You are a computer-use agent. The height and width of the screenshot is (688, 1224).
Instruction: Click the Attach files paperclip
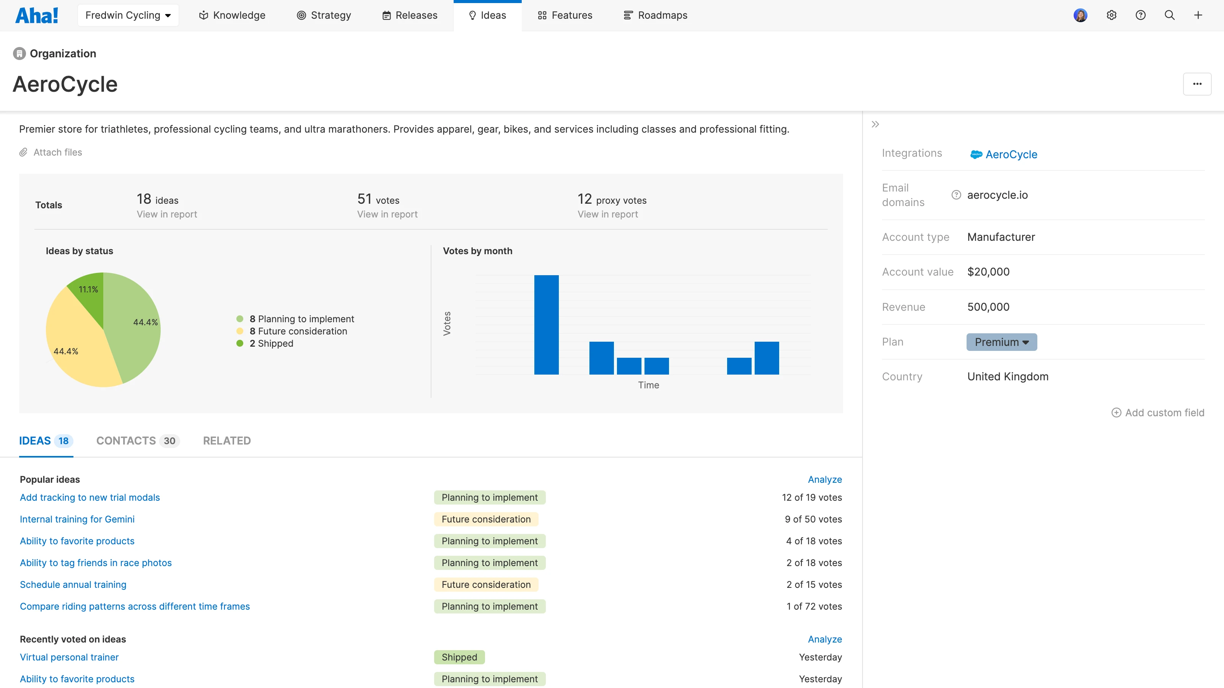point(23,153)
